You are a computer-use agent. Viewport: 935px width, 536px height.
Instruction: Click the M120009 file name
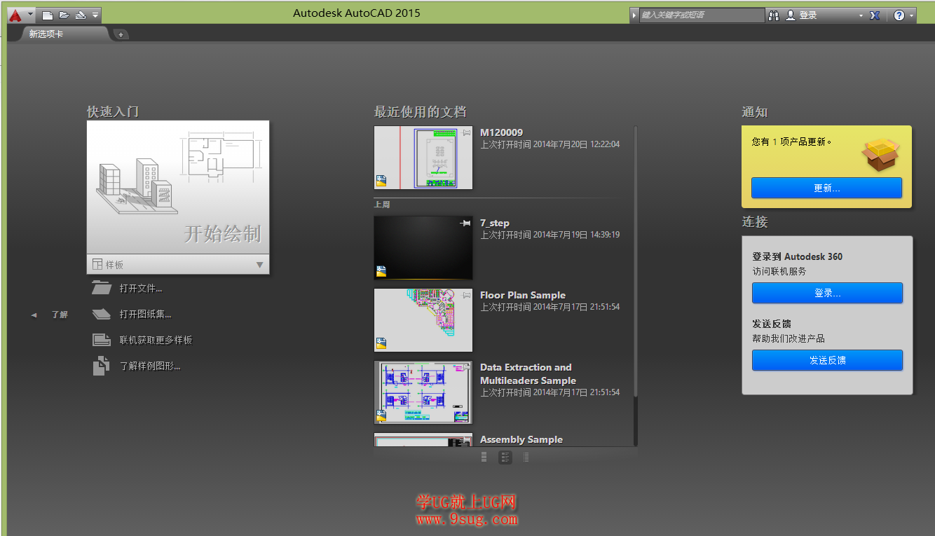(501, 132)
